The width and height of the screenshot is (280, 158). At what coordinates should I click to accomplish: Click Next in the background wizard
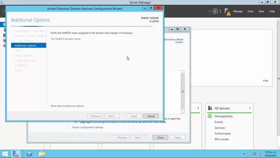point(138,137)
